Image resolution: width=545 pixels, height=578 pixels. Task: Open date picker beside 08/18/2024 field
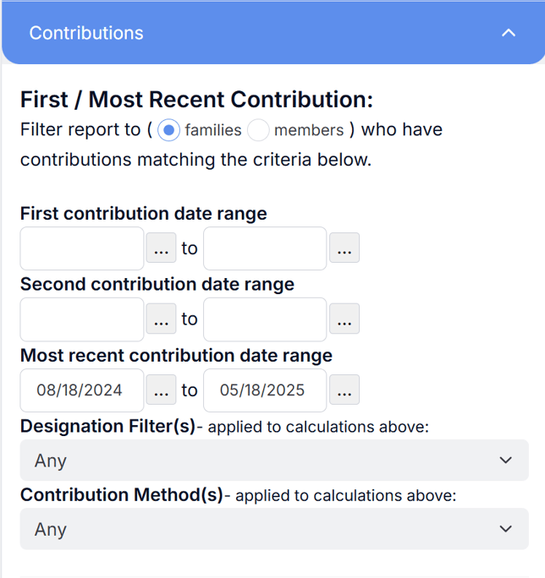click(x=161, y=390)
